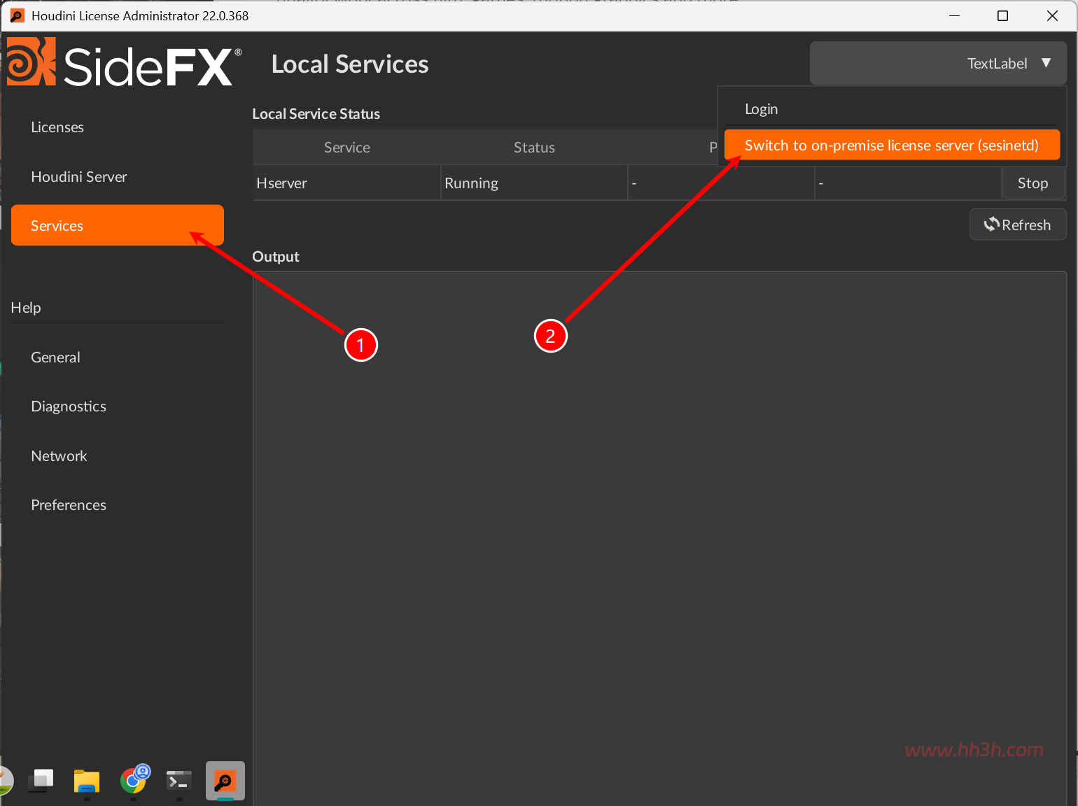Launch Google Chrome from the taskbar
This screenshot has height=806, width=1078.
[x=134, y=779]
